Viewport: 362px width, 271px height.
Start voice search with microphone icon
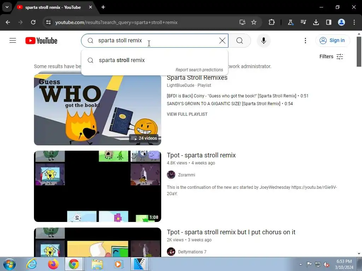263,41
